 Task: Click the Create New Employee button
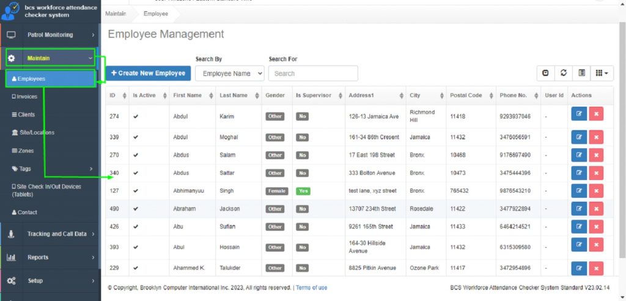(148, 73)
